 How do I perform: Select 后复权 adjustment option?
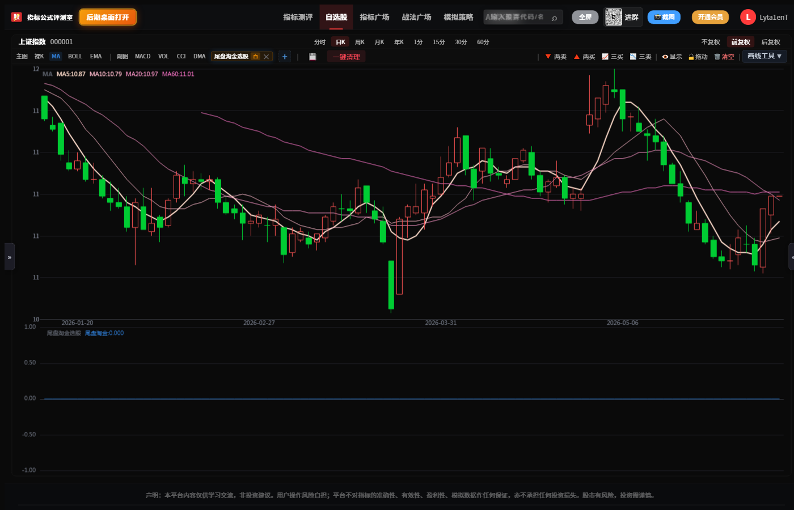click(771, 42)
